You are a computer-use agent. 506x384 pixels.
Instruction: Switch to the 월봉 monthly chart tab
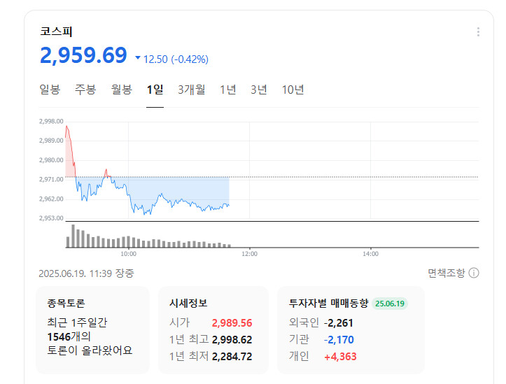tap(121, 90)
